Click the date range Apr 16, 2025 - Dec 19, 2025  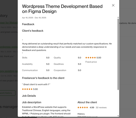[x=34, y=18]
